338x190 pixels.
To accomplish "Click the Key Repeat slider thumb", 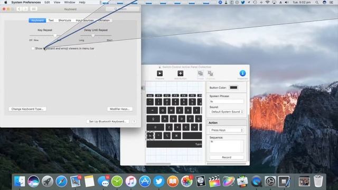I will tap(55, 35).
